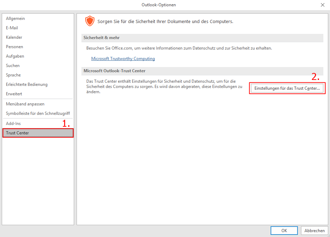Click the orange shield security icon
Image resolution: width=330 pixels, height=237 pixels.
coord(90,21)
